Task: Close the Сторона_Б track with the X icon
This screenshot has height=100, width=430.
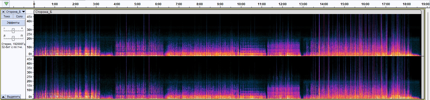Action: click(x=3, y=12)
